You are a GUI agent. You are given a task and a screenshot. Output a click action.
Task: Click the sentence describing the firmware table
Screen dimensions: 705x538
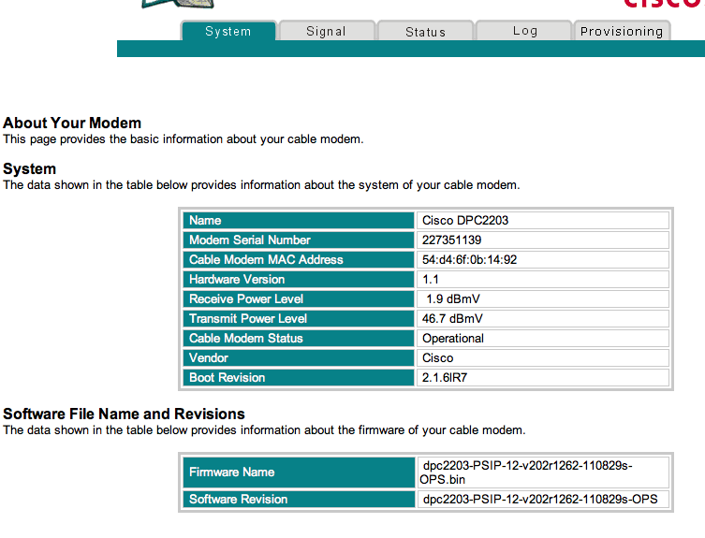(264, 430)
